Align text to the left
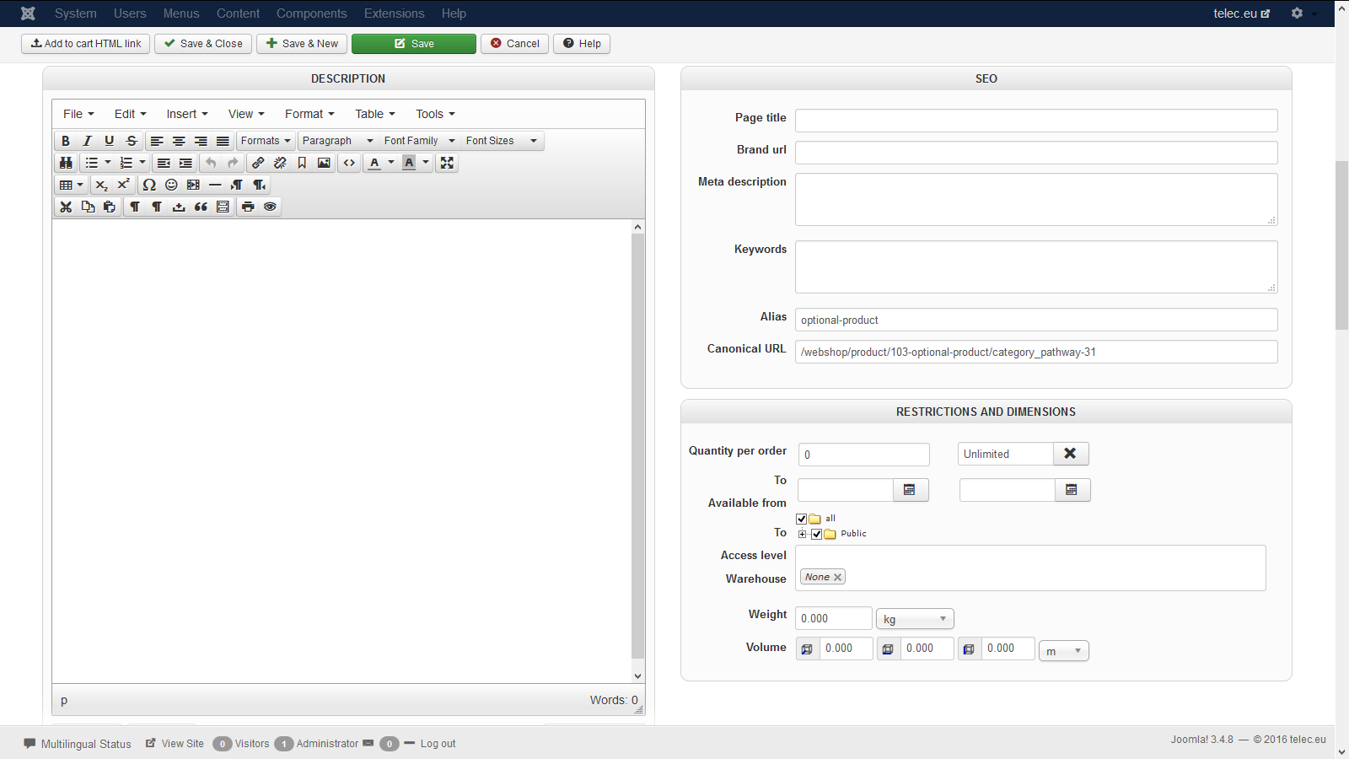Screen dimensions: 1349x759 pyautogui.click(x=157, y=141)
